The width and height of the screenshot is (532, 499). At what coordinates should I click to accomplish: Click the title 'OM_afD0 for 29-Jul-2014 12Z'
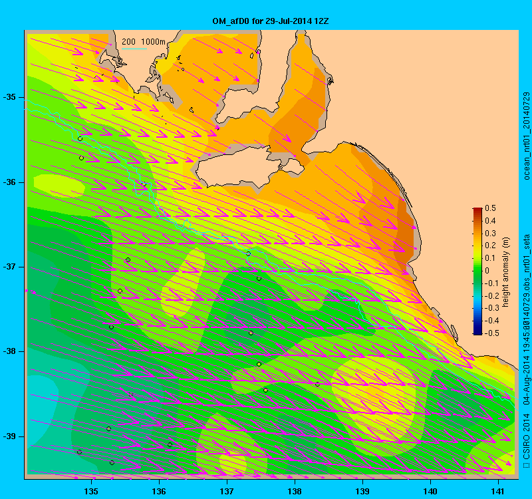coord(271,21)
